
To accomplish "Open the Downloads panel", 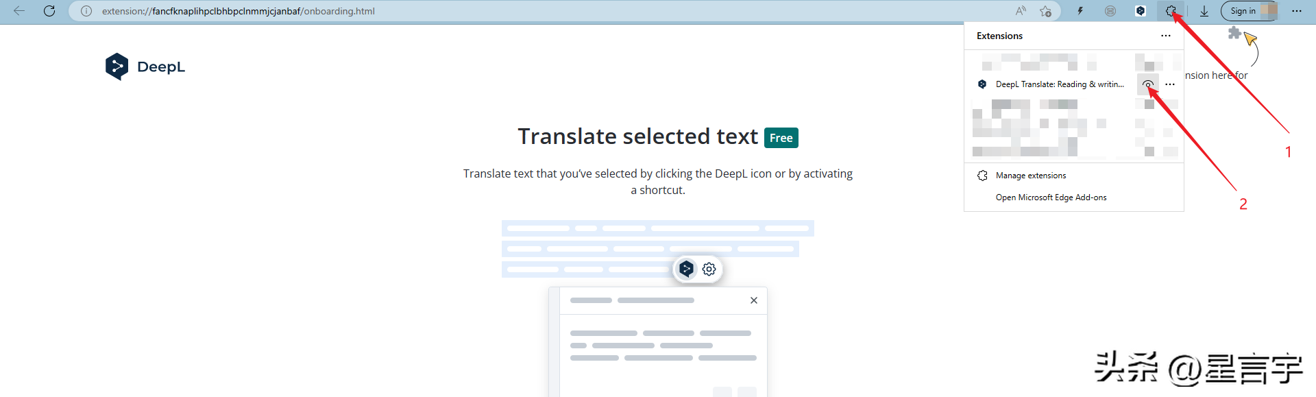I will pos(1204,11).
